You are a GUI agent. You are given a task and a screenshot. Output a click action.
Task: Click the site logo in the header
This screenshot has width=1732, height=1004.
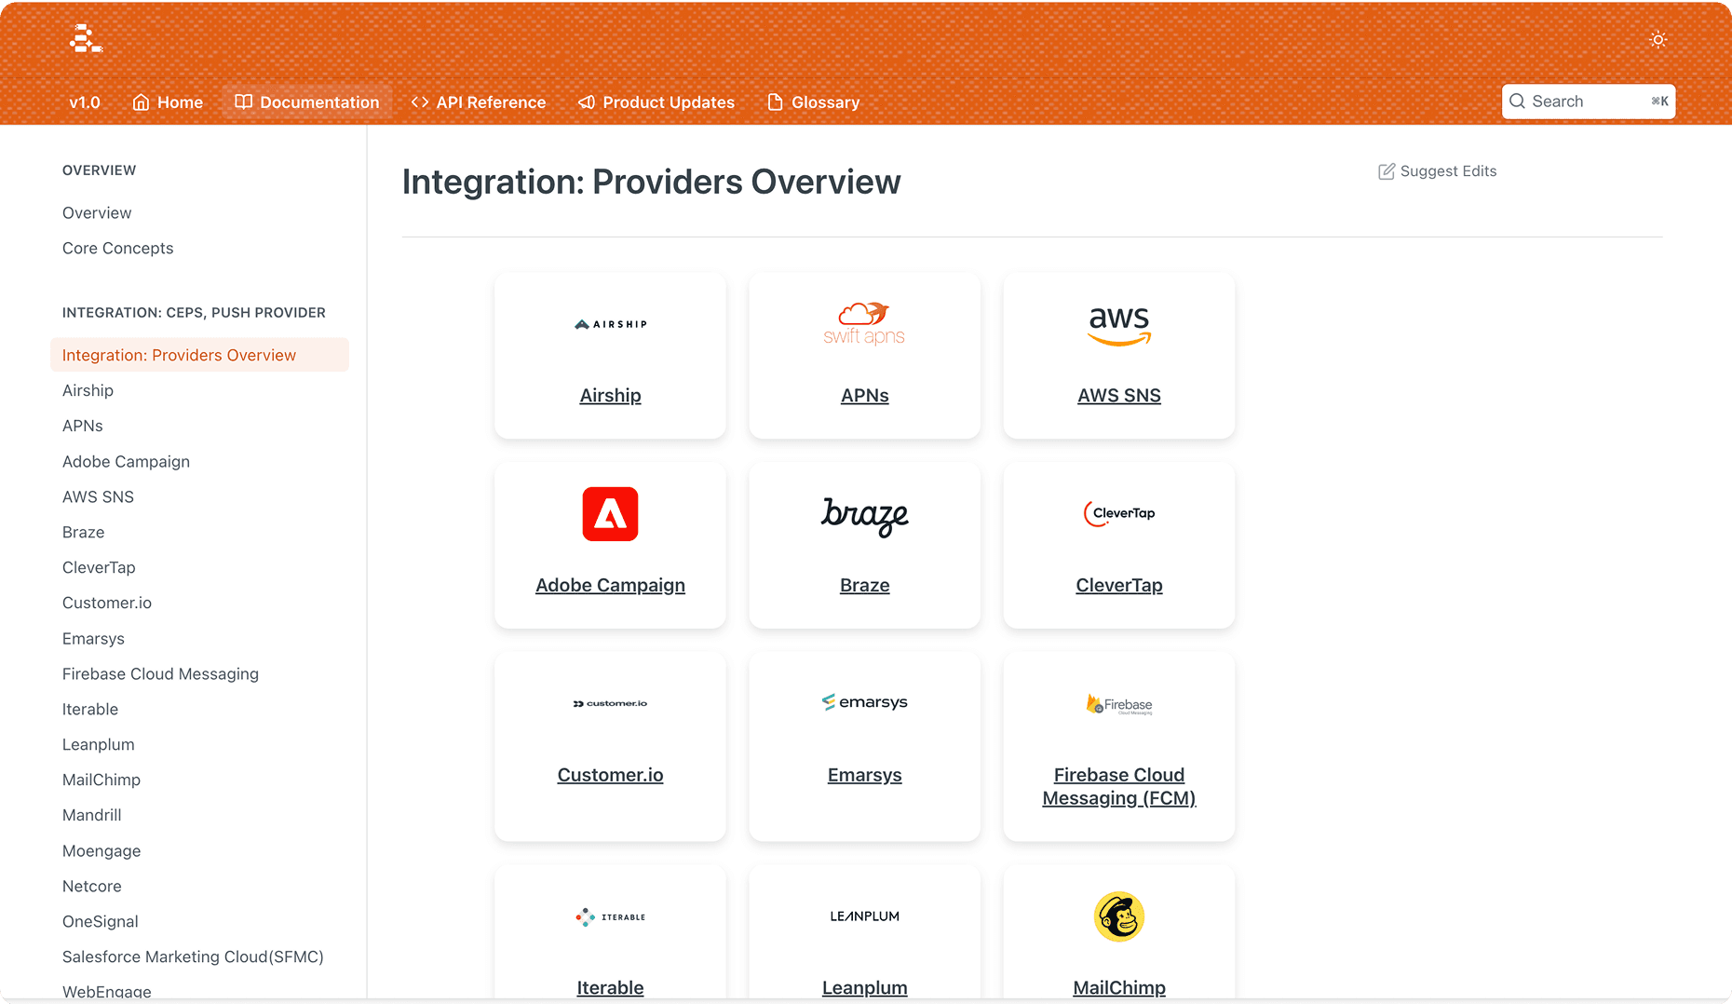86,38
